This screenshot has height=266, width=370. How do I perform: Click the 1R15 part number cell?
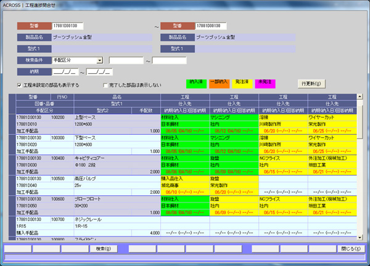[x=45, y=226]
